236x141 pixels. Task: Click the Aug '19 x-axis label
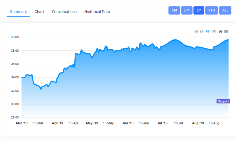pos(198,123)
